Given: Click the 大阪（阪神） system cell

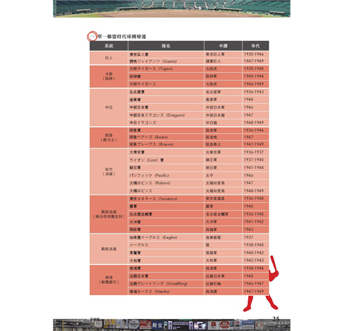Looking at the screenshot, I should click(x=108, y=76).
